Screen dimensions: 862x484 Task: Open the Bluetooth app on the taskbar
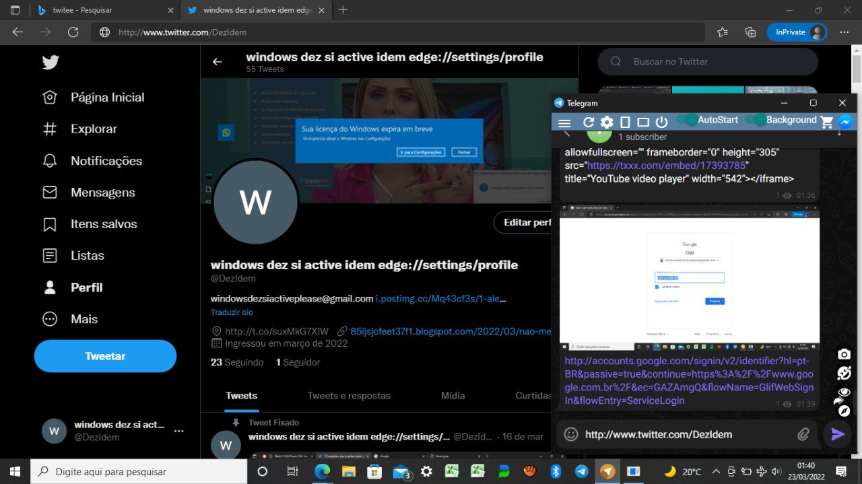coord(556,471)
